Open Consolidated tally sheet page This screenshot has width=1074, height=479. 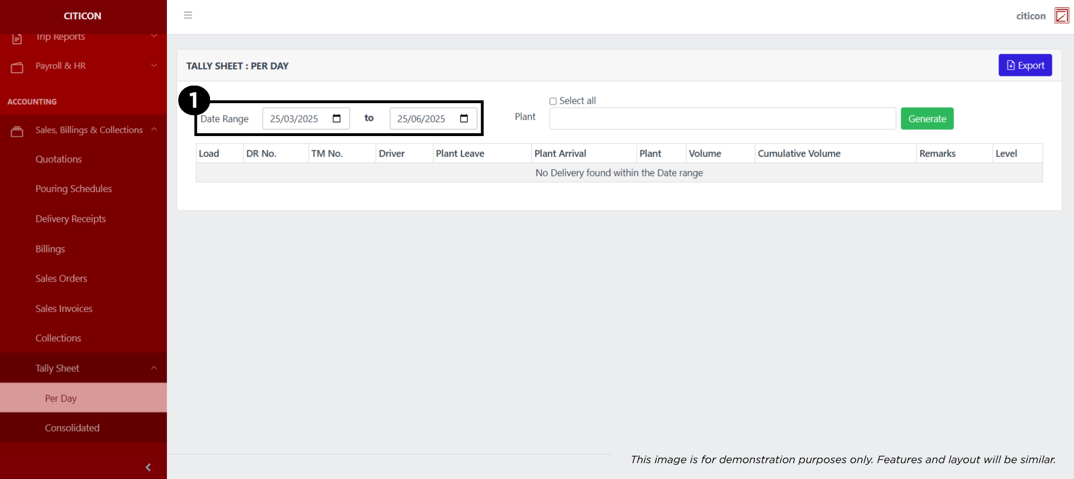click(72, 428)
